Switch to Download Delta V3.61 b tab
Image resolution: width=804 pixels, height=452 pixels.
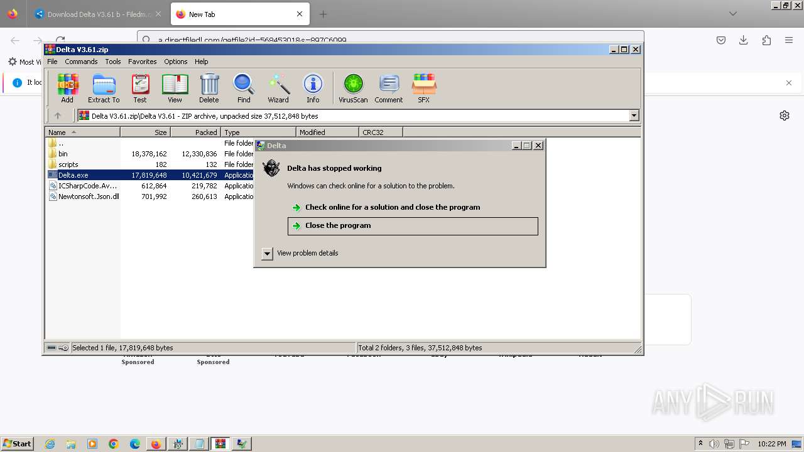coord(98,14)
